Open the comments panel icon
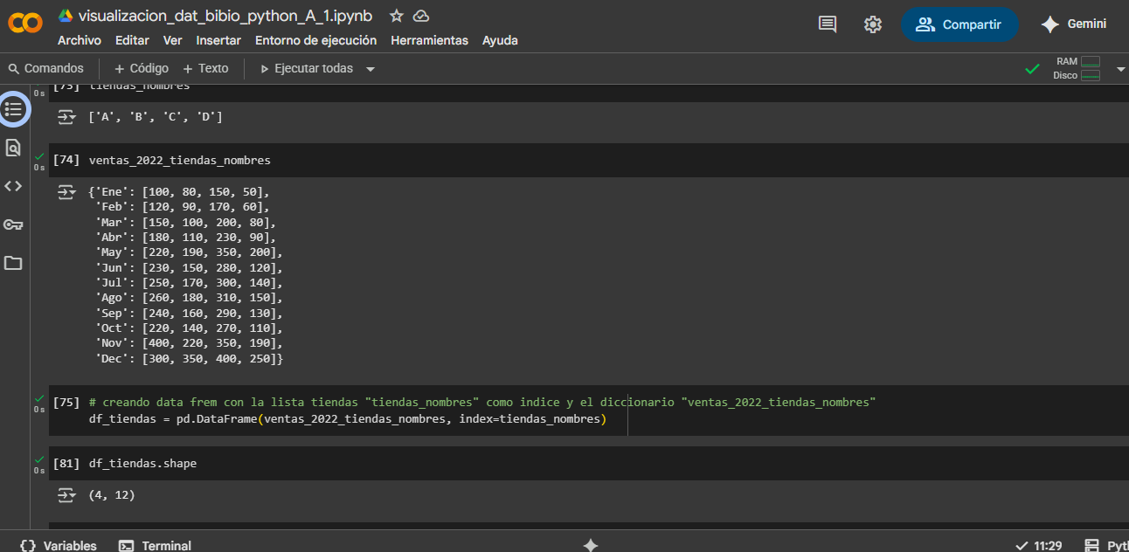1129x552 pixels. click(827, 24)
